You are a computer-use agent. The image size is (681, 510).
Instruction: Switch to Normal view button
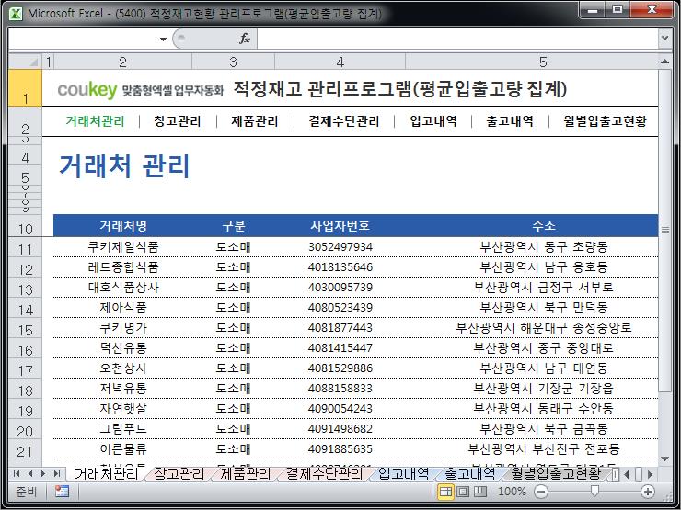pos(445,492)
